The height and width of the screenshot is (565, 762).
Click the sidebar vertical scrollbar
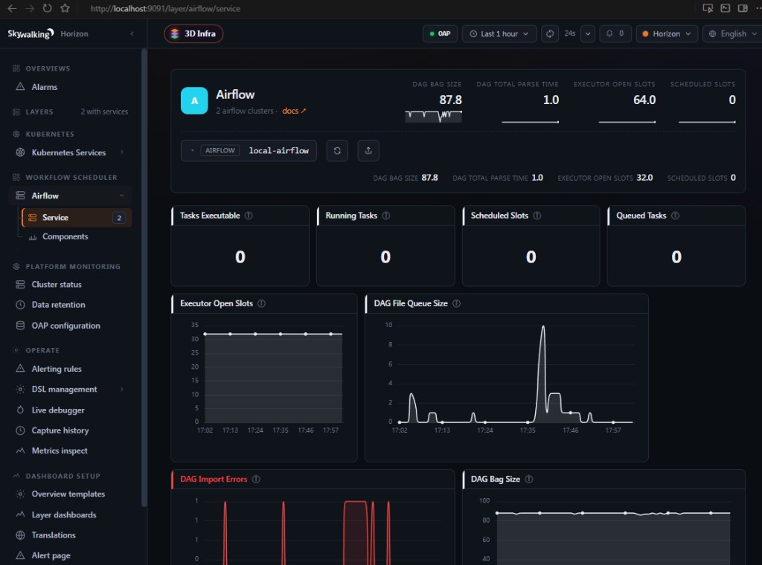[x=144, y=277]
